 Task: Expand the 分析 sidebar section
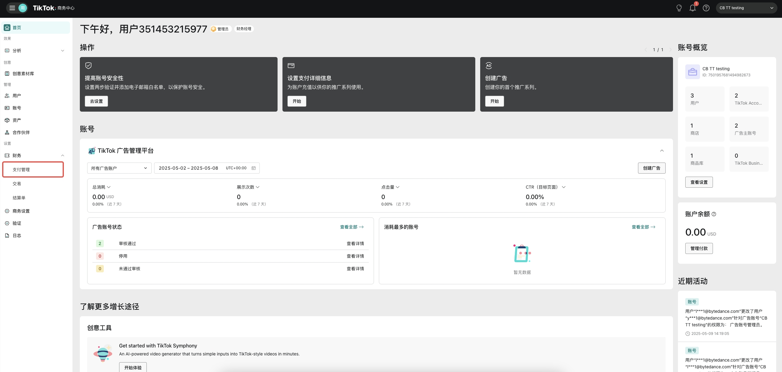[x=63, y=51]
